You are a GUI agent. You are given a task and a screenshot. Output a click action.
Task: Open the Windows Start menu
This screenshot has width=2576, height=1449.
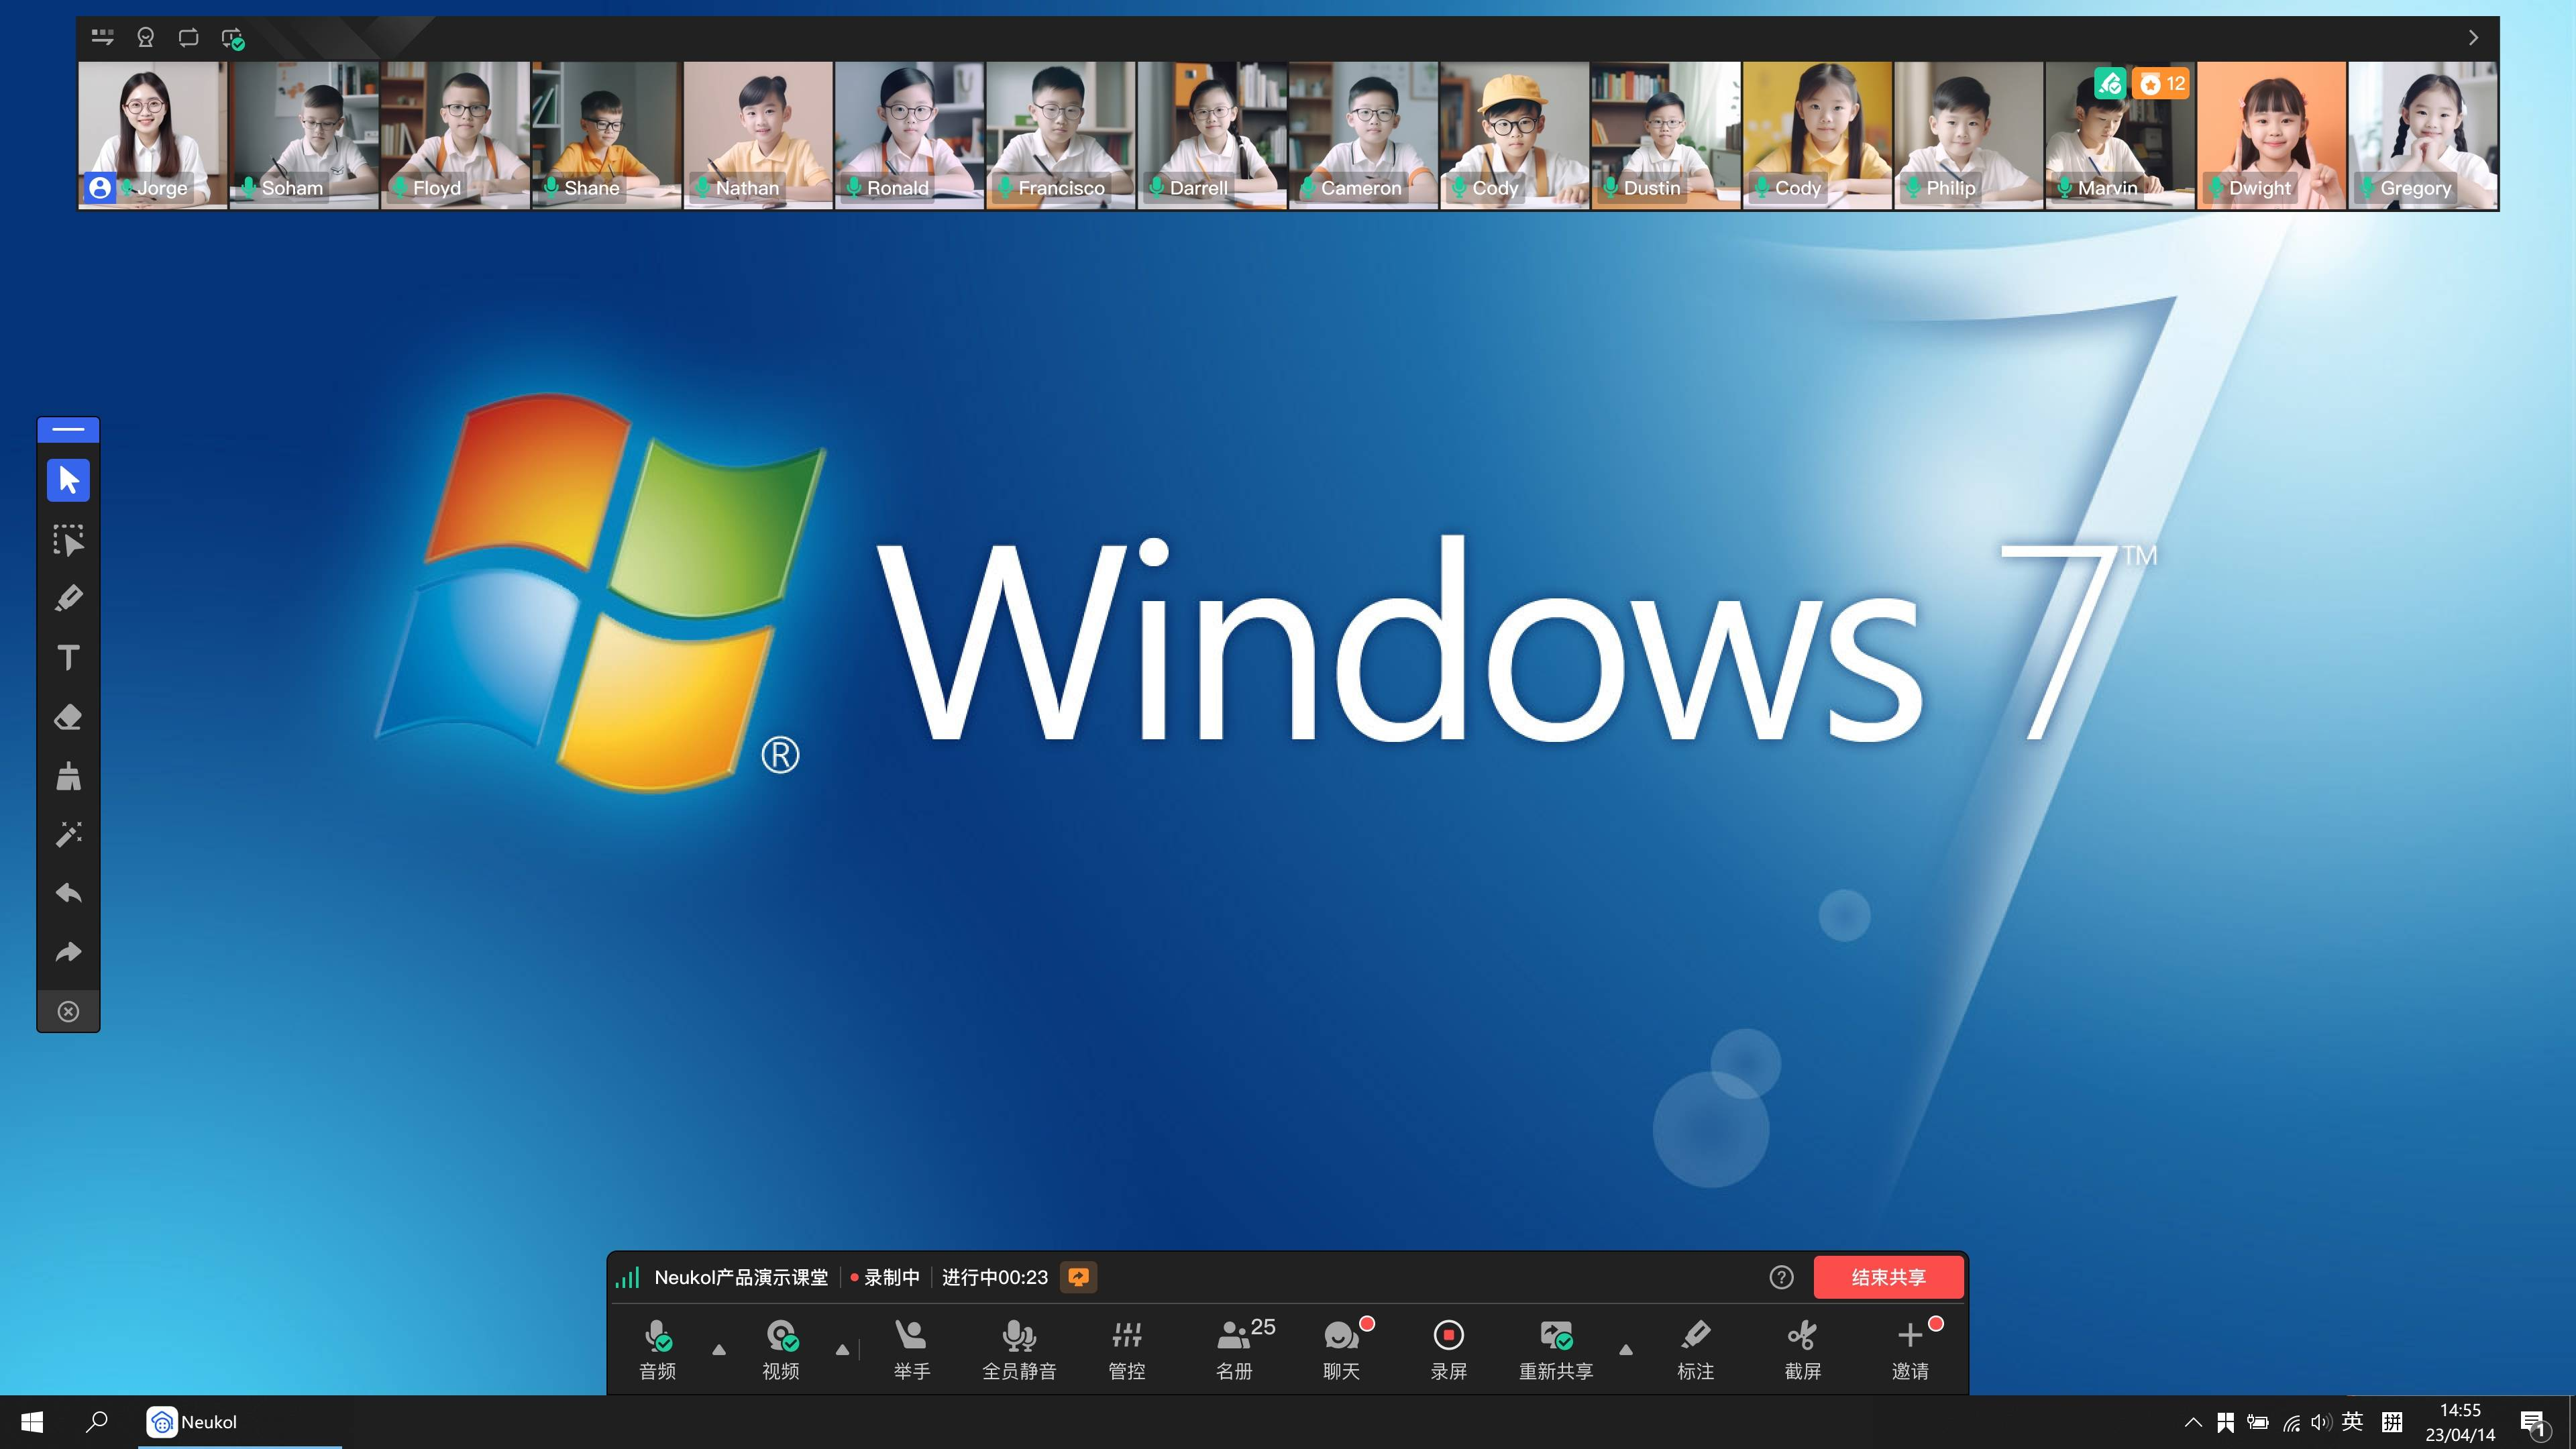[32, 1421]
